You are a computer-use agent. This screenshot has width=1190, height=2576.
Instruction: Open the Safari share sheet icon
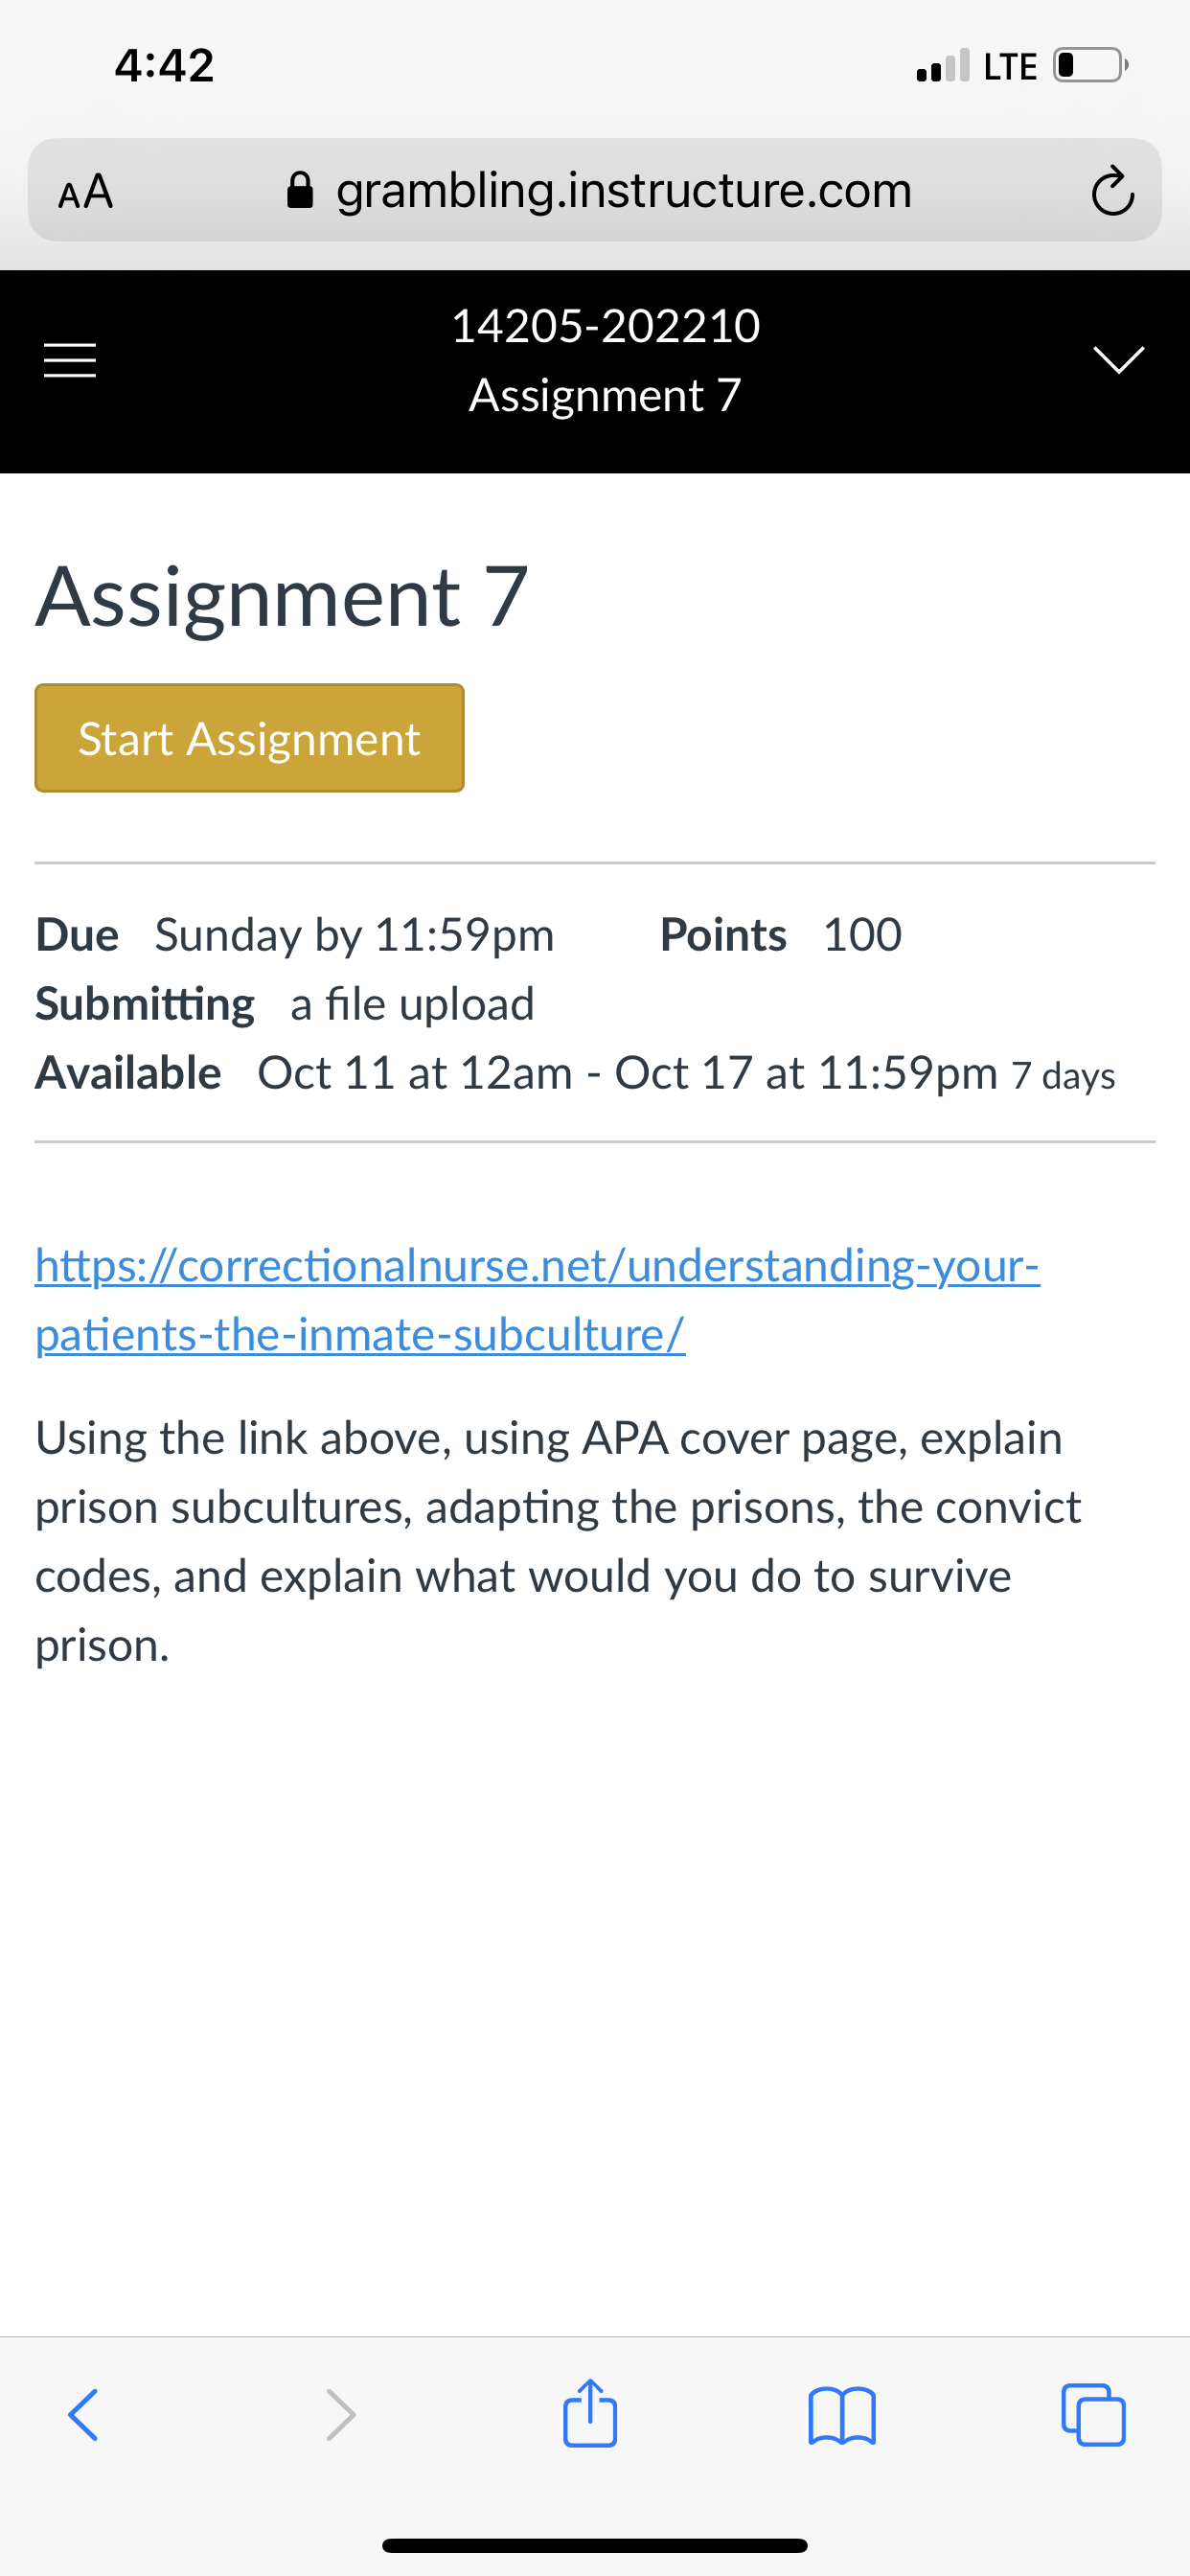click(590, 2412)
